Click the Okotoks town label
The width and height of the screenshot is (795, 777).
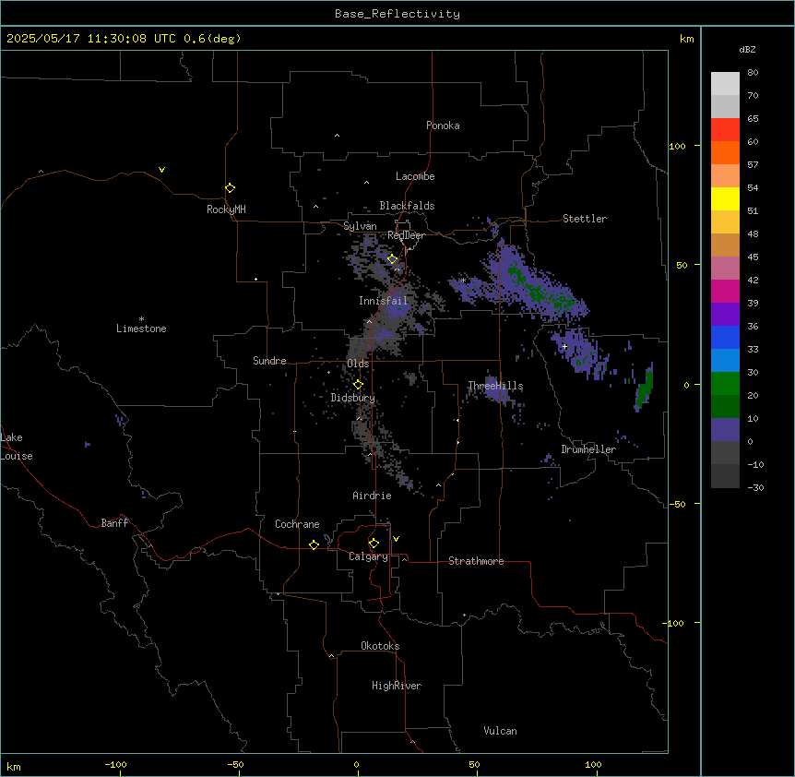[x=380, y=646]
